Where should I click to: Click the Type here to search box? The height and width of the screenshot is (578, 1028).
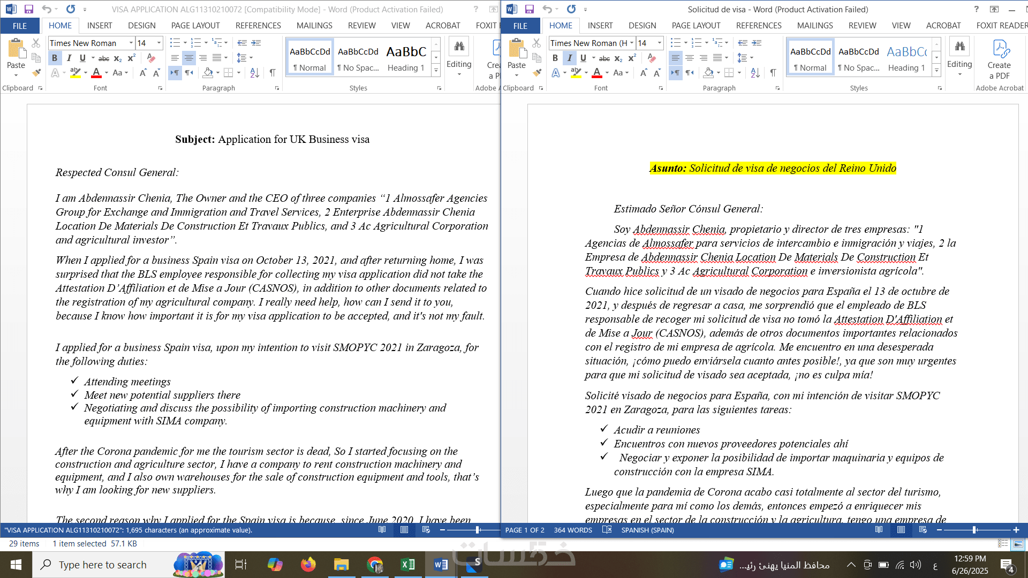103,565
